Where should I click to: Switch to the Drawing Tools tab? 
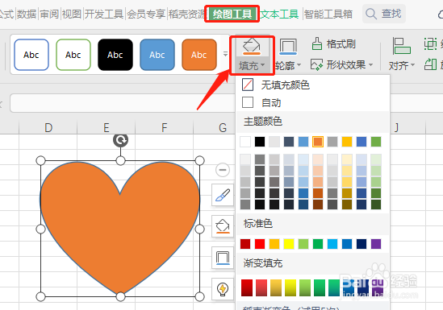232,14
